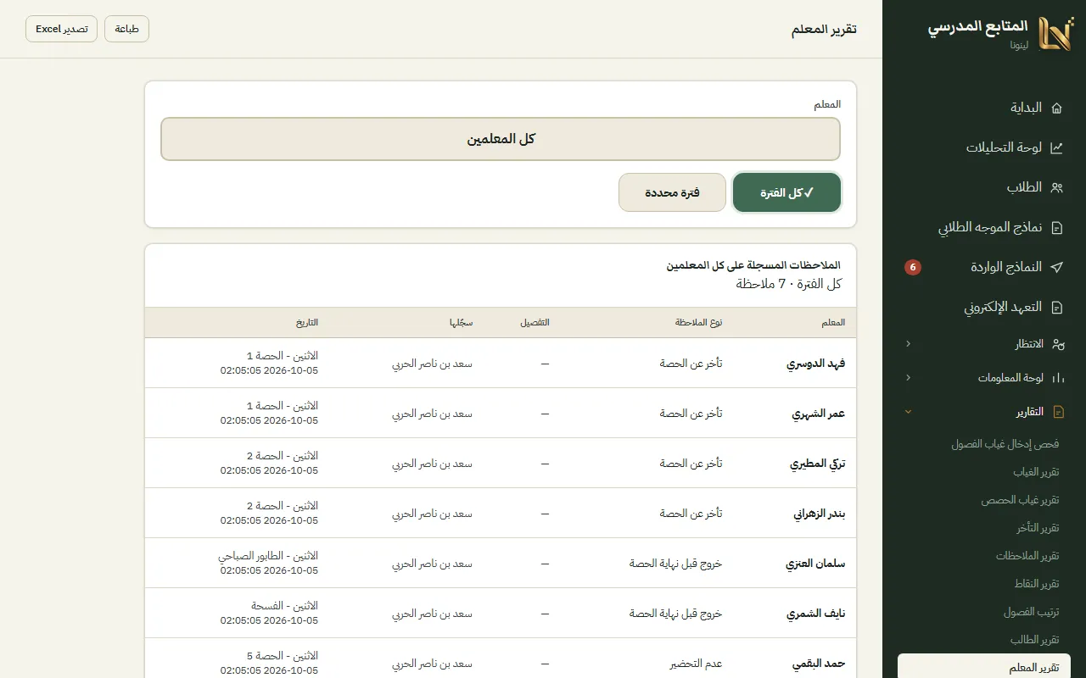Click the طباعة print button
The width and height of the screenshot is (1086, 678).
pos(126,29)
